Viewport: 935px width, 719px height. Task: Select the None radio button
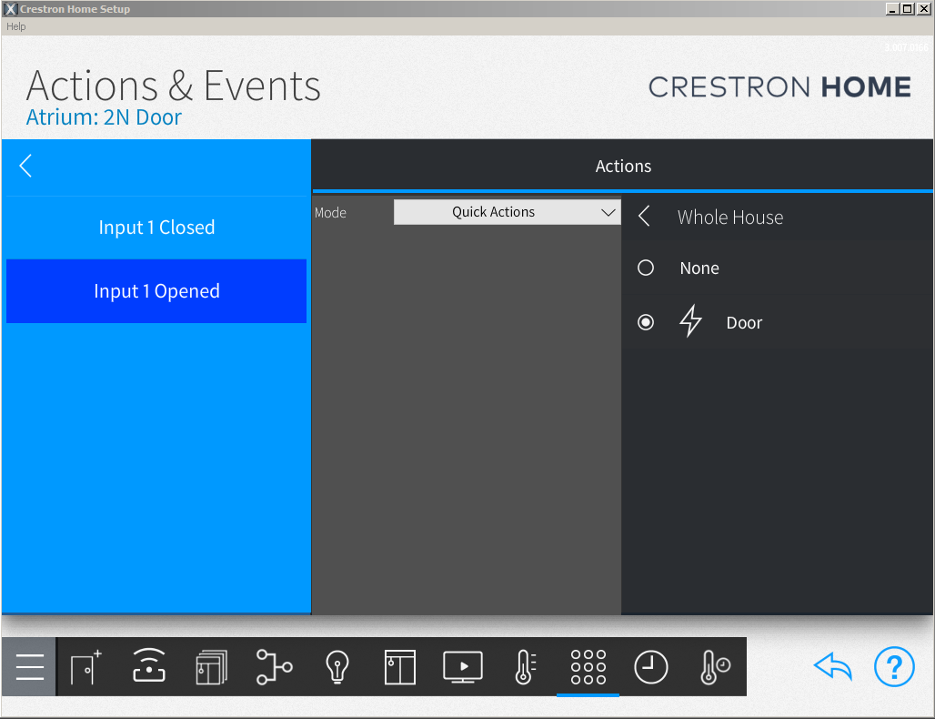click(x=646, y=268)
